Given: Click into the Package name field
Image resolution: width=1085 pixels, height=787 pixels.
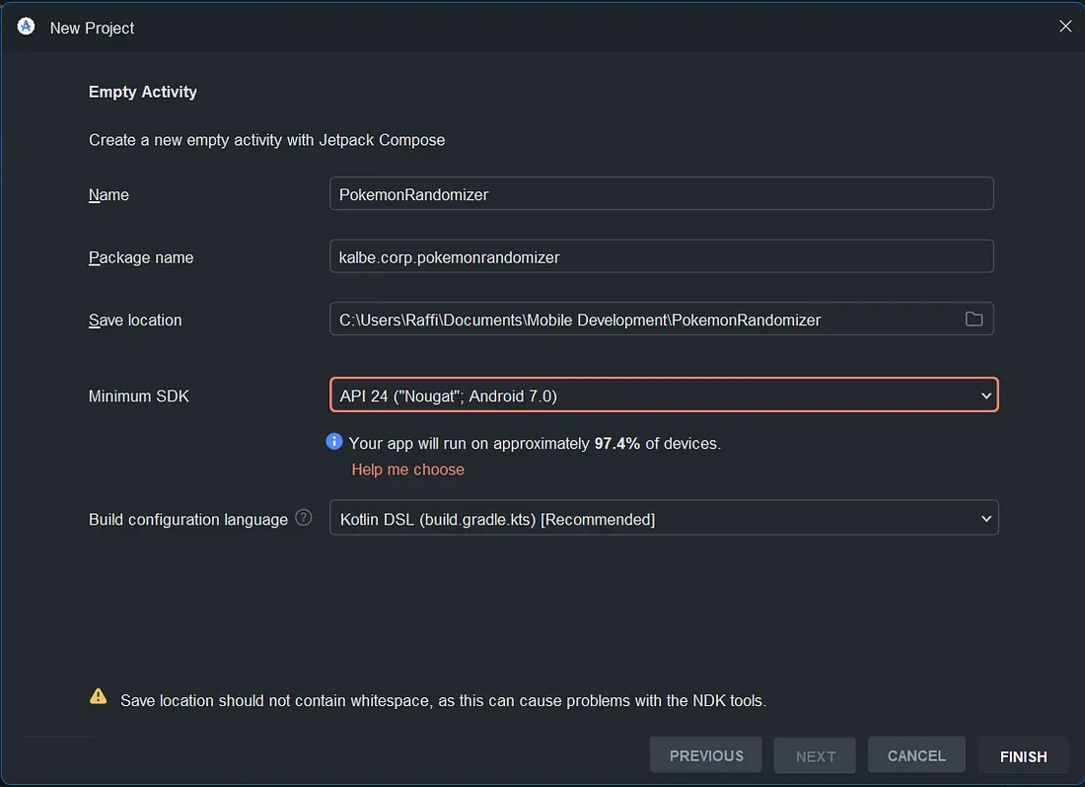Looking at the screenshot, I should click(662, 256).
